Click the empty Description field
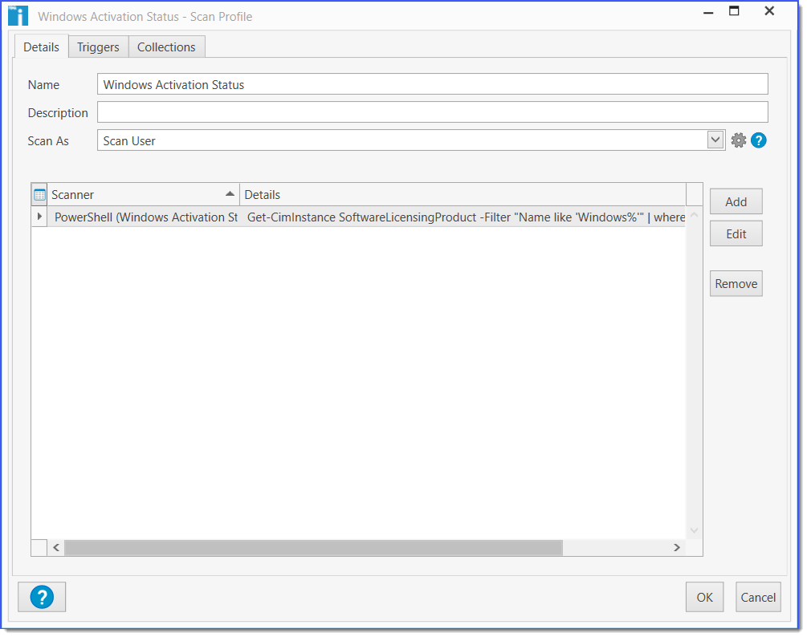Viewport: 807px width, 637px height. click(432, 112)
